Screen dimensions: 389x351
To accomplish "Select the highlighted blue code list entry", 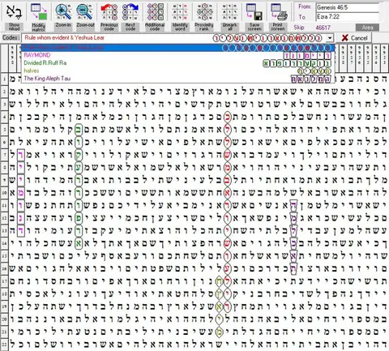I will point(178,48).
